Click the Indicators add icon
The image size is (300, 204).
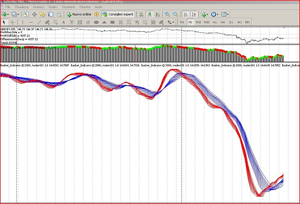coord(204,14)
